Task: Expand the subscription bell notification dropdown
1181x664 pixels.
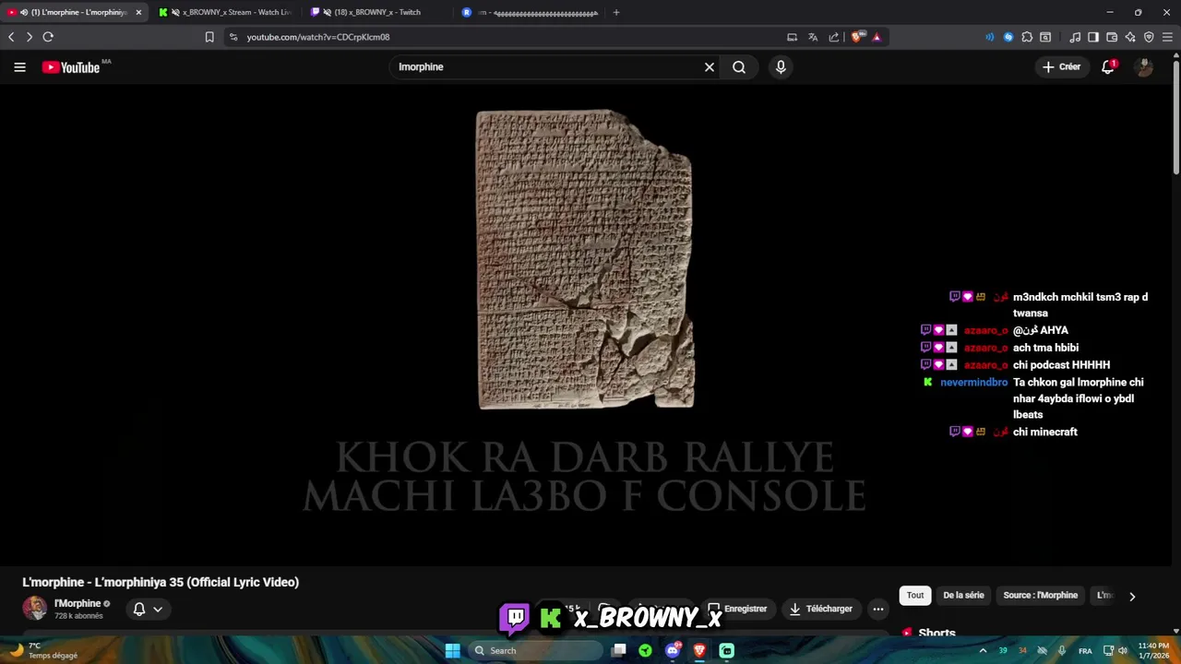Action: 148,609
